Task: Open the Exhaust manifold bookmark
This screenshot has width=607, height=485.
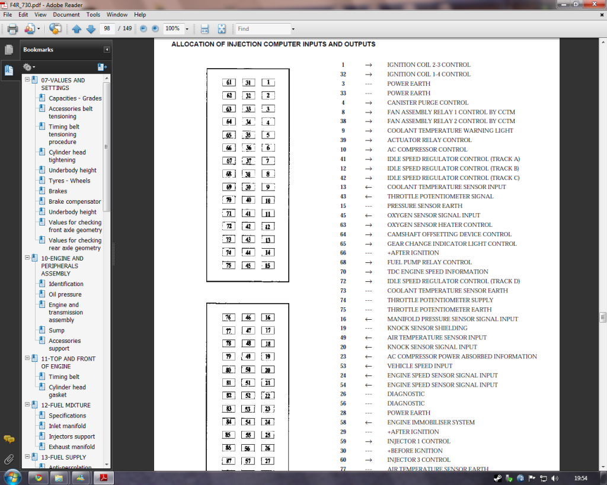Action: 72,447
